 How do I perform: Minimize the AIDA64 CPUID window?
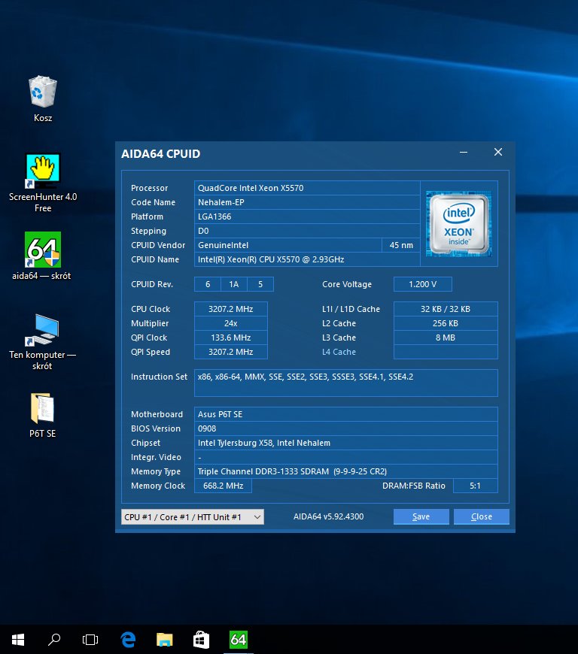point(464,153)
